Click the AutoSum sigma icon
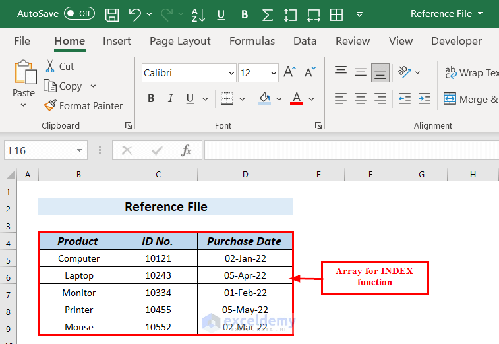499x344 pixels. (x=267, y=14)
